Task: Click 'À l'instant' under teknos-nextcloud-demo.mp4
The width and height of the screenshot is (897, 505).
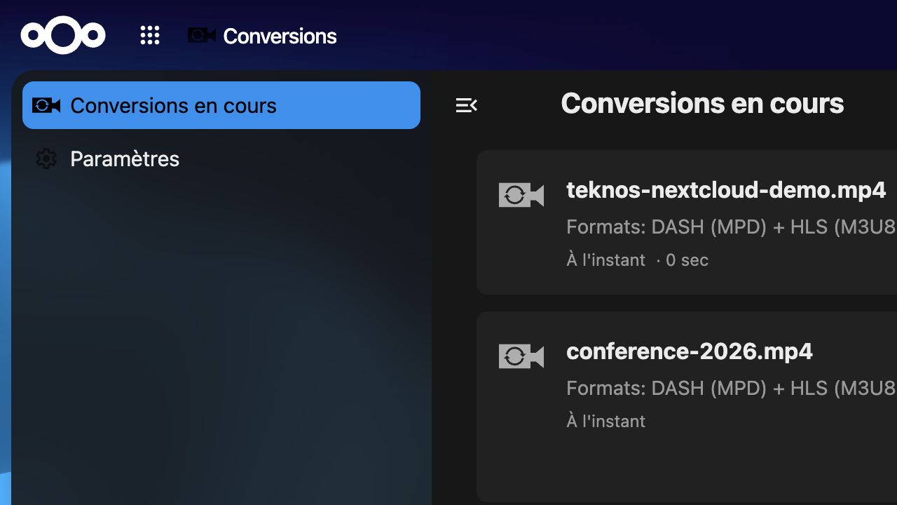Action: pyautogui.click(x=605, y=260)
